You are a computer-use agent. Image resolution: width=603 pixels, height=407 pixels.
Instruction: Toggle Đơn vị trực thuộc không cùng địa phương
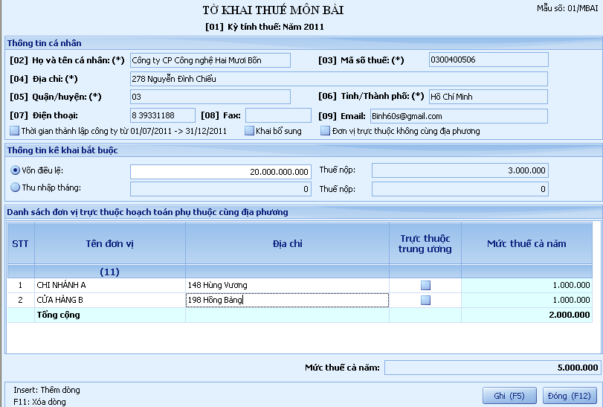(326, 131)
